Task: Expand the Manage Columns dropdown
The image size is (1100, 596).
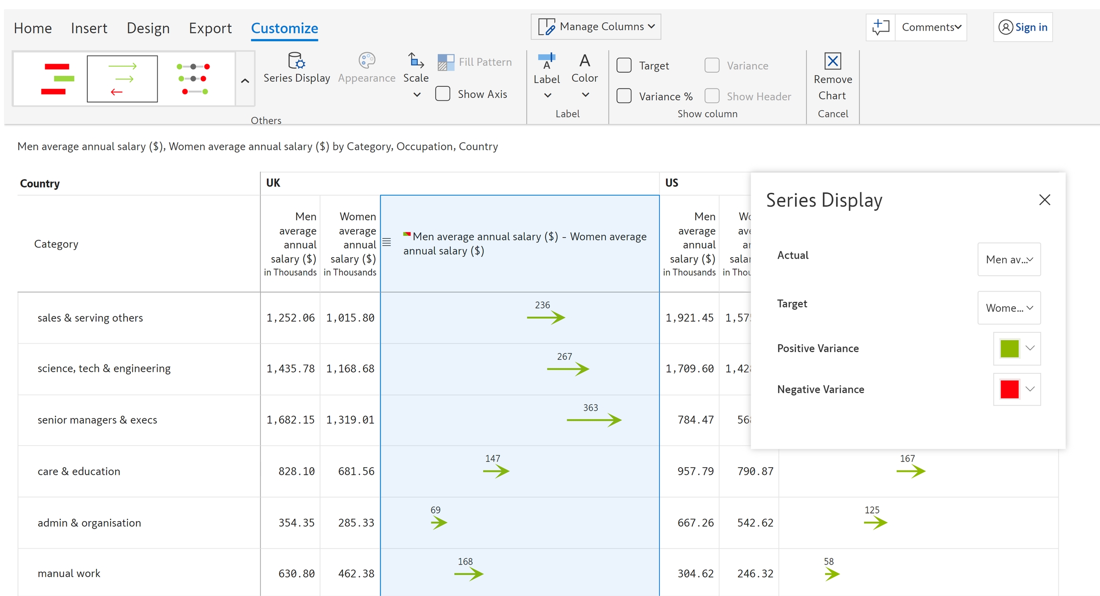Action: coord(596,27)
